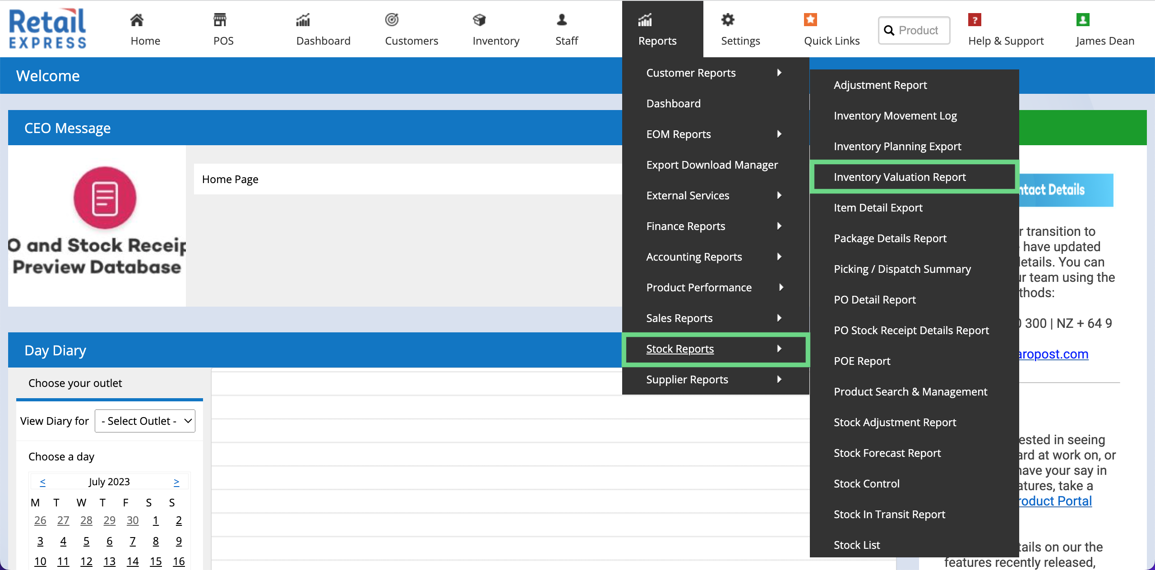Click the maropost.com email link

1053,354
